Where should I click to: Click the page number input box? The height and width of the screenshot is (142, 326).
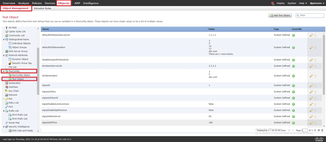pyautogui.click(x=304, y=130)
